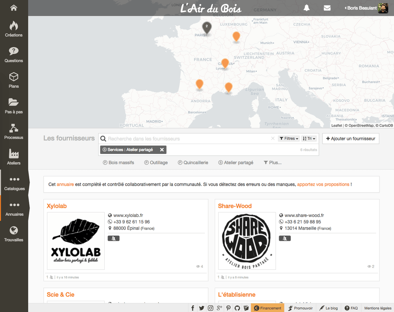The image size is (394, 312).
Task: Click the Xylolab phone number +33 9 62 61 15 96
Action: [132, 222]
